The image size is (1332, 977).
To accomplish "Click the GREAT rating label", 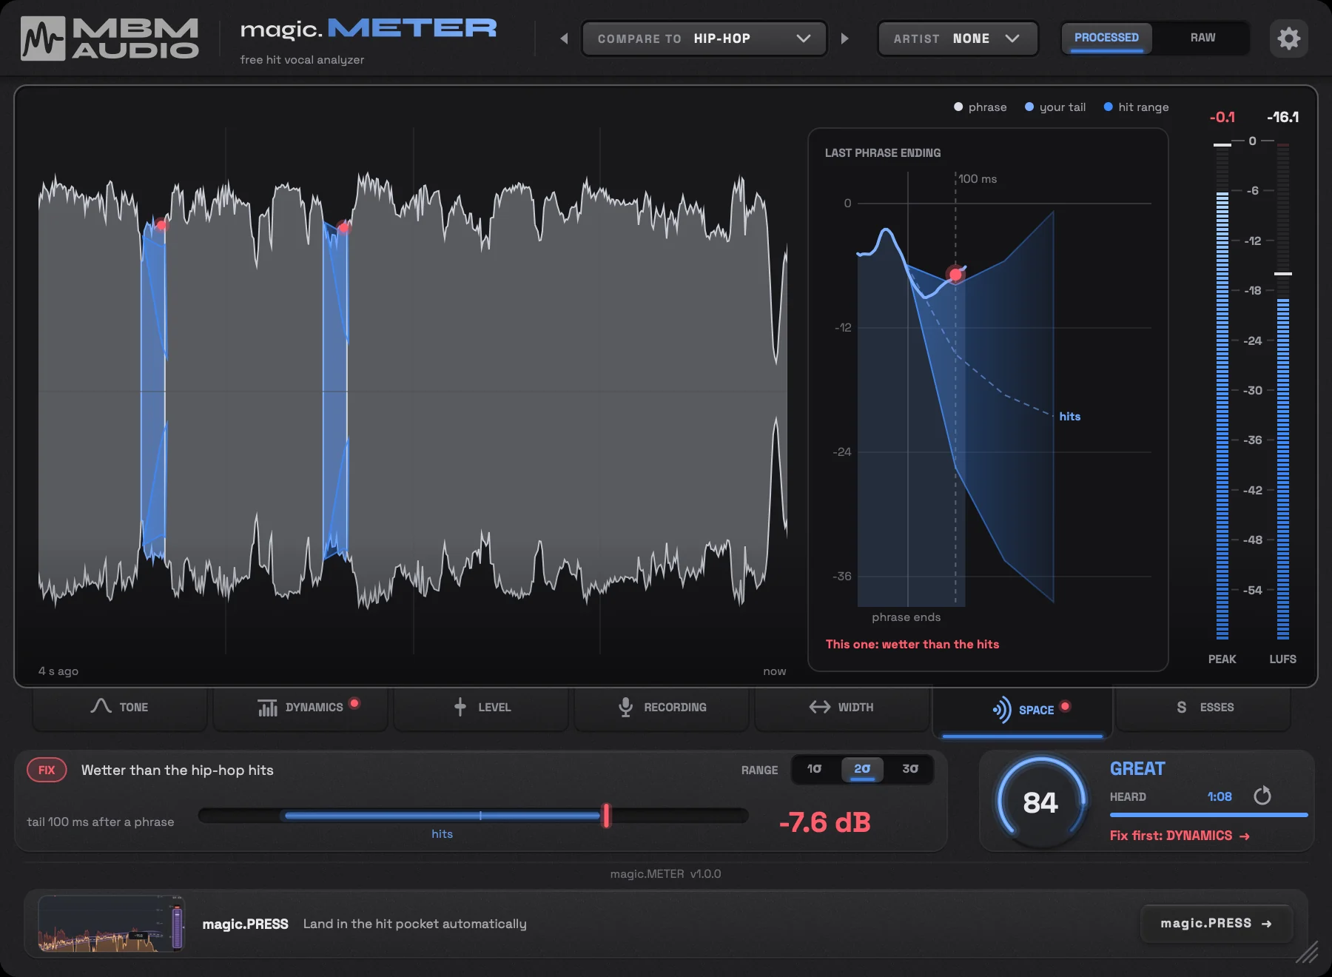I will (1137, 768).
